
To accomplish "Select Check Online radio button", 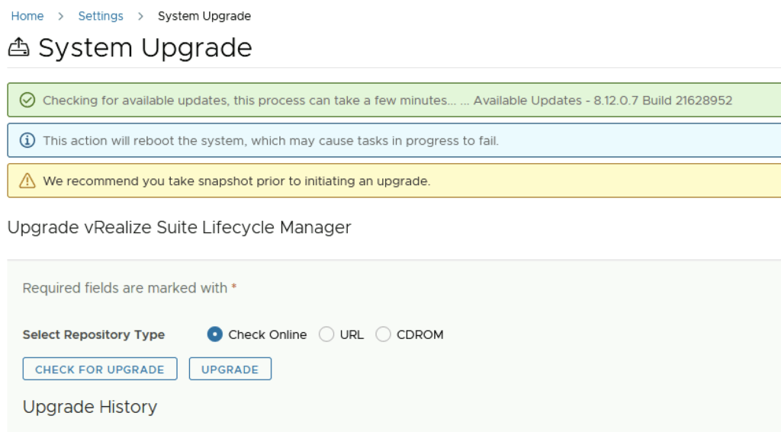I will tap(214, 334).
